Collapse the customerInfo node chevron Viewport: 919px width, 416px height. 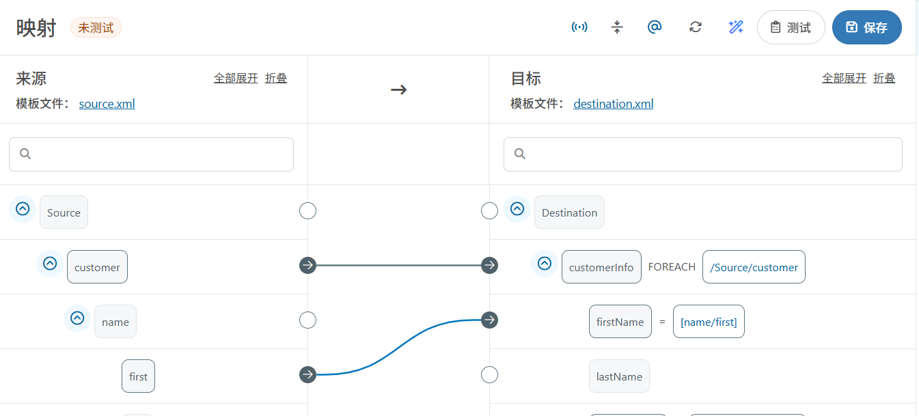(545, 264)
